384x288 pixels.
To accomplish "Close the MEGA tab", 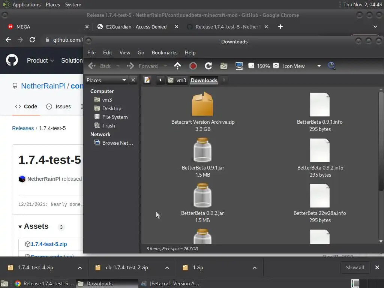I will (x=87, y=27).
